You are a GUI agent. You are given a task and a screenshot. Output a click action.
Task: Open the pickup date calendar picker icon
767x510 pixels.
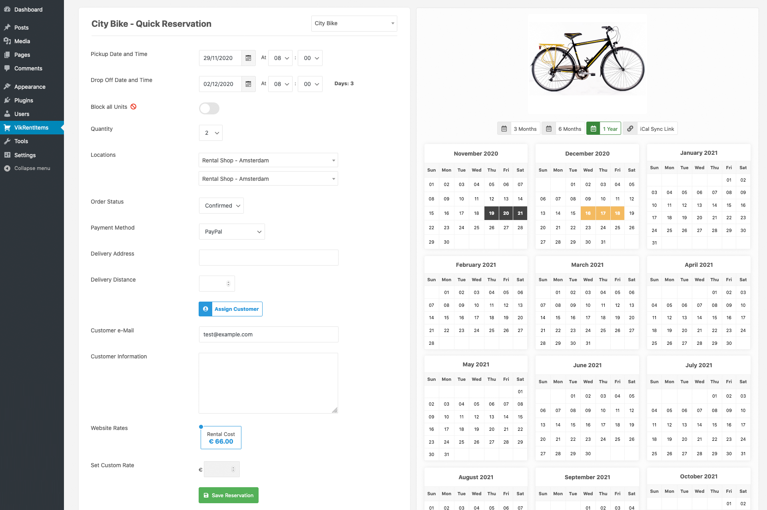tap(248, 58)
